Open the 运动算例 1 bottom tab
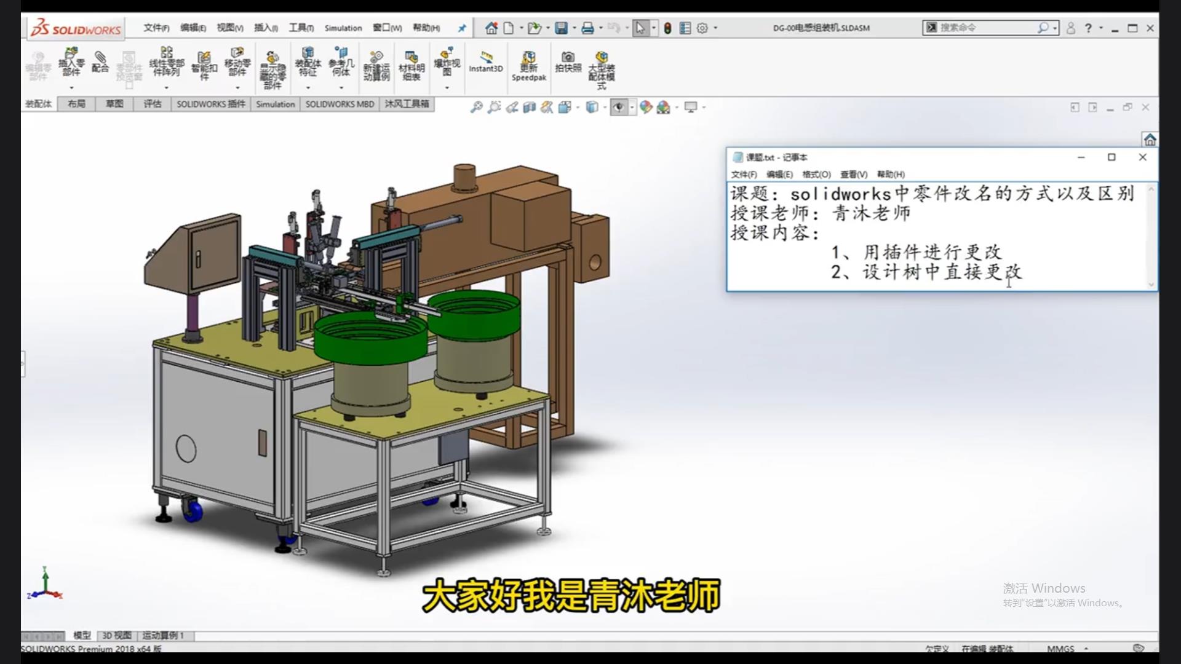 pyautogui.click(x=164, y=635)
